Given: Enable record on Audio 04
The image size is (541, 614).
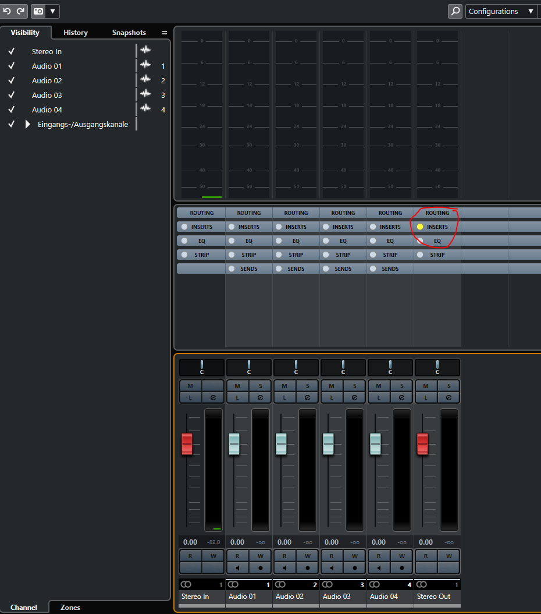Looking at the screenshot, I should tap(401, 567).
